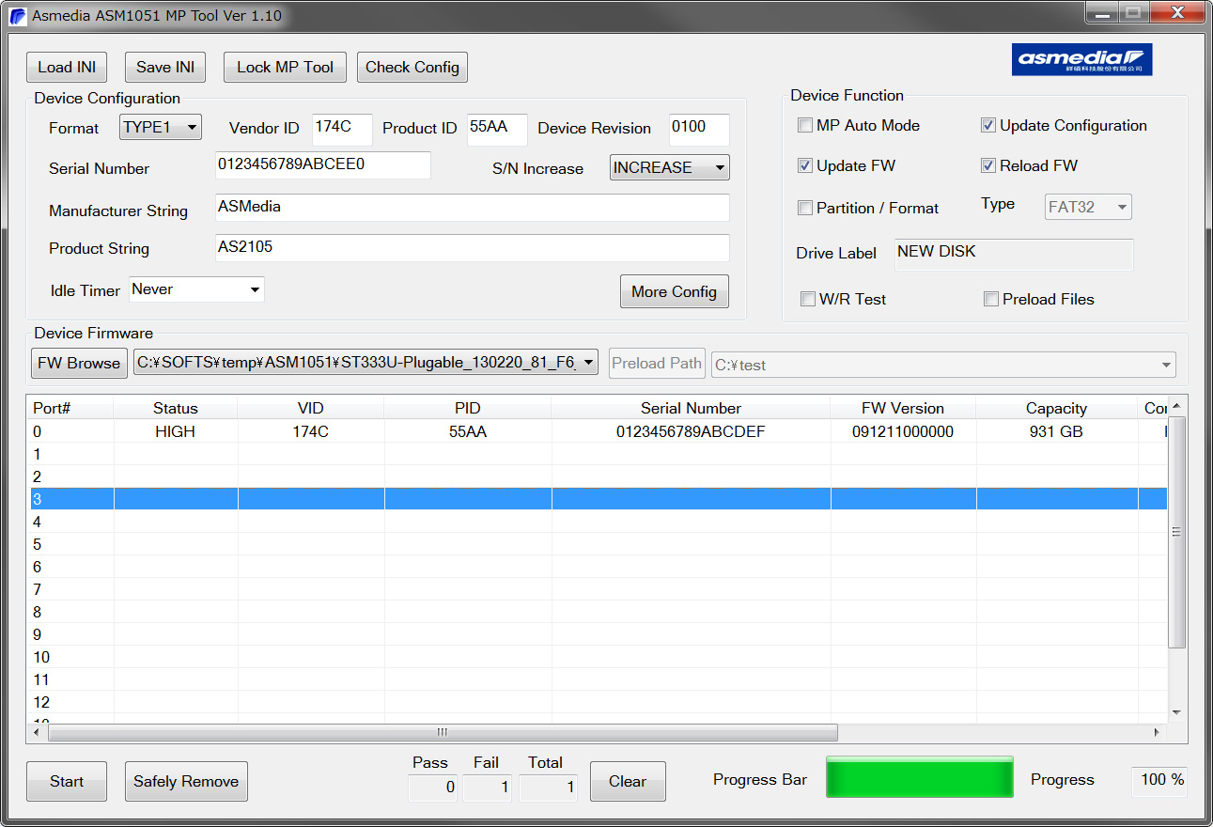
Task: Click the green Progress Bar
Action: tap(919, 777)
